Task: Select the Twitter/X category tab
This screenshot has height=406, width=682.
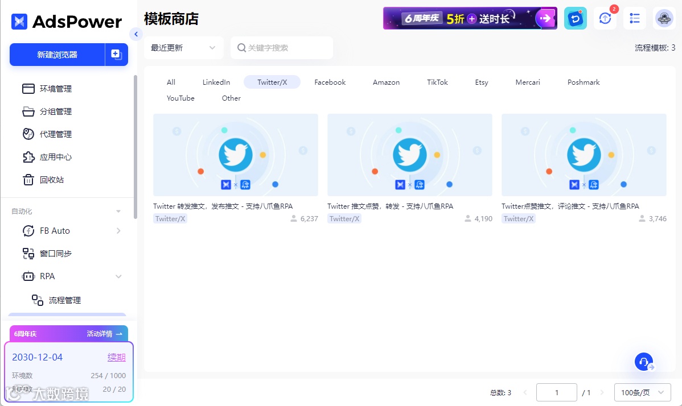Action: tap(272, 82)
